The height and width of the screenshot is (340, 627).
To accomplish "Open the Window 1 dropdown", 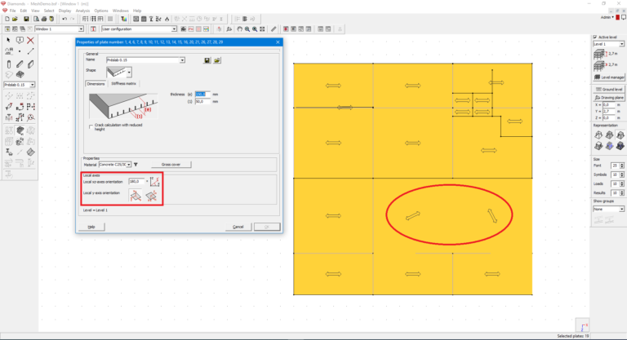I will tap(81, 29).
